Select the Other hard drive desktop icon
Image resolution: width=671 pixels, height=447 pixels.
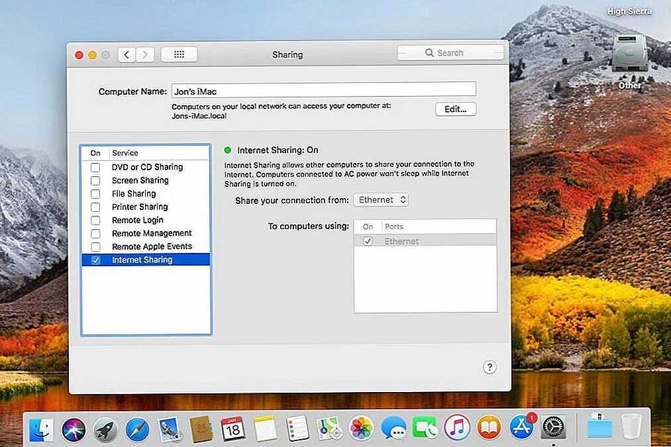point(629,54)
